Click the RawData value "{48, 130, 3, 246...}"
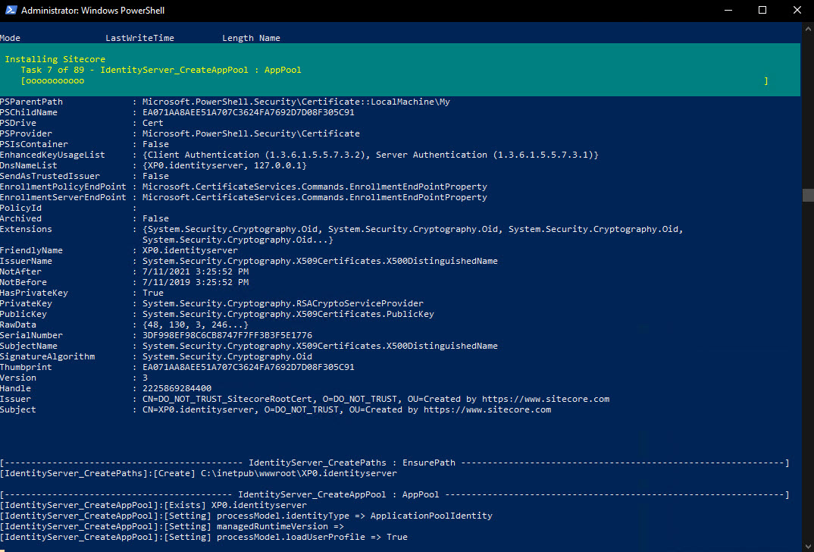814x552 pixels. [196, 325]
